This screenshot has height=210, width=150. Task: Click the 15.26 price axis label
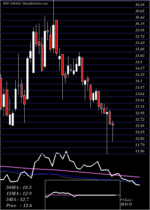[x=140, y=49]
